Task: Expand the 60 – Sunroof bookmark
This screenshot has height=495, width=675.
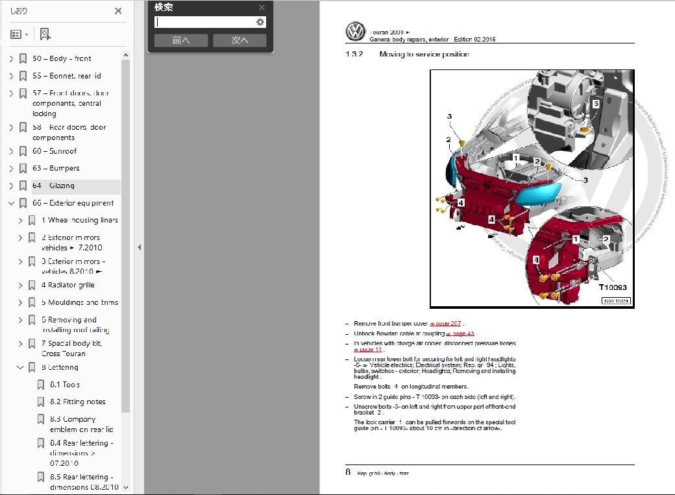Action: point(12,151)
